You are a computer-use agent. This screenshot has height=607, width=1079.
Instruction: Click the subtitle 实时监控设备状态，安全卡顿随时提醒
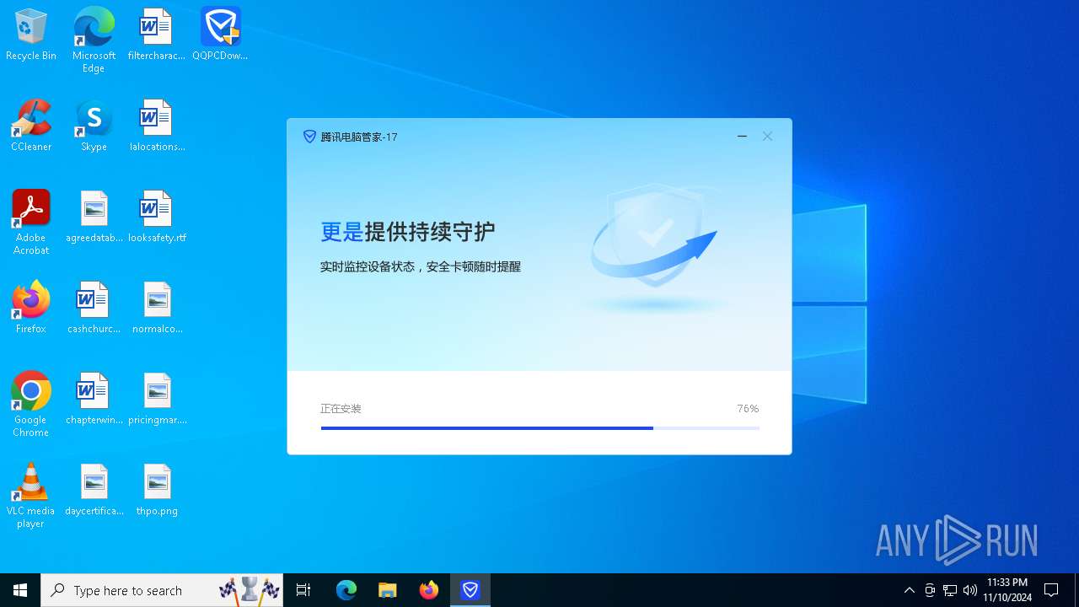(421, 266)
